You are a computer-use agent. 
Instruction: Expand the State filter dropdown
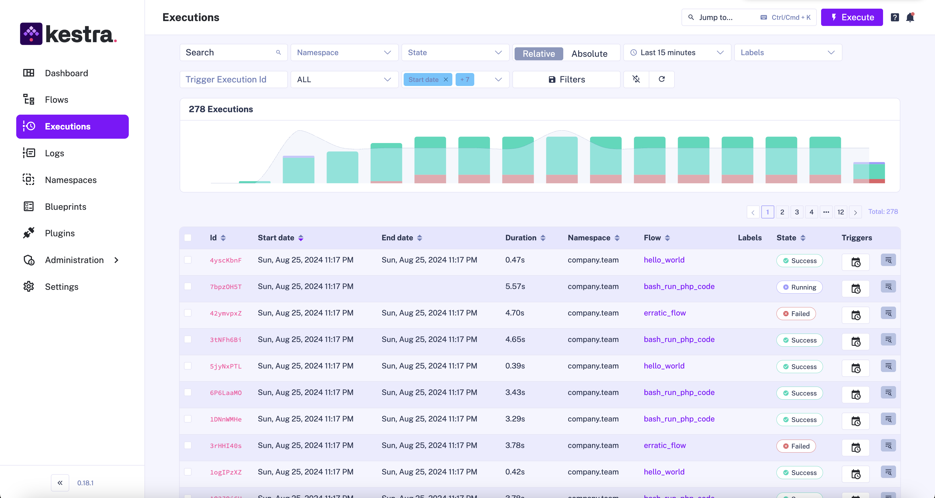pyautogui.click(x=455, y=53)
